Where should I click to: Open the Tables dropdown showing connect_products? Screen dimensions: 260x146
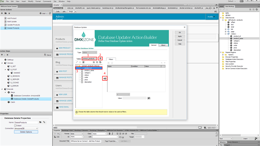pos(89,58)
